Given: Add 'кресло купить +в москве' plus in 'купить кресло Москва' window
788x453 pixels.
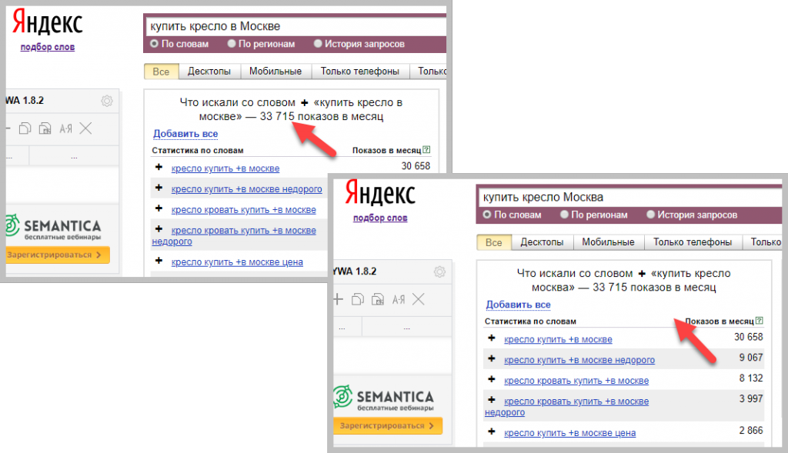Looking at the screenshot, I should click(492, 338).
